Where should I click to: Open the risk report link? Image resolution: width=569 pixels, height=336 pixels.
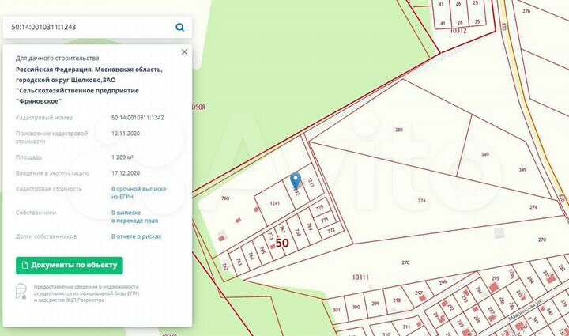point(137,236)
